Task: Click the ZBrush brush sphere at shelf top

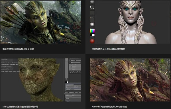Action: click(92, 2)
